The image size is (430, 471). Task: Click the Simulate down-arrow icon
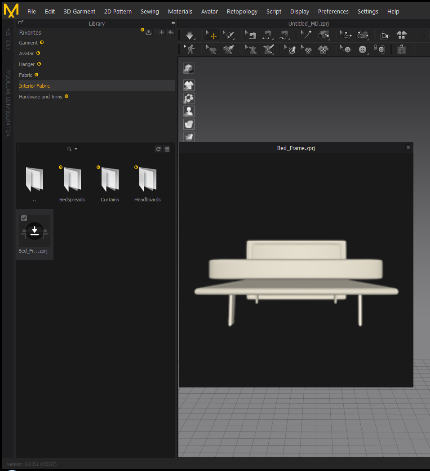[190, 36]
